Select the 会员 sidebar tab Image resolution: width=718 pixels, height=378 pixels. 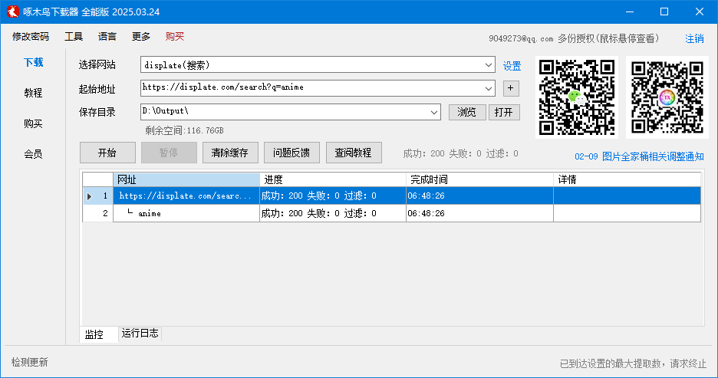click(x=33, y=154)
